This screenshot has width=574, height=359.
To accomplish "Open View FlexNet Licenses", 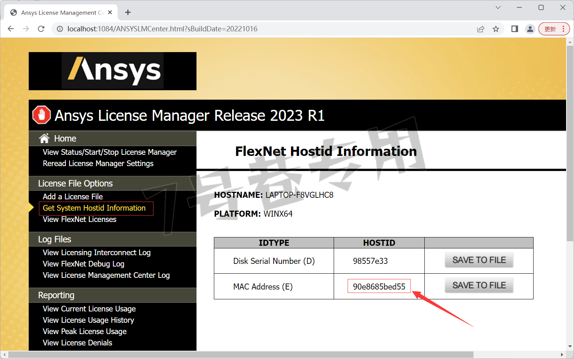I will [79, 219].
